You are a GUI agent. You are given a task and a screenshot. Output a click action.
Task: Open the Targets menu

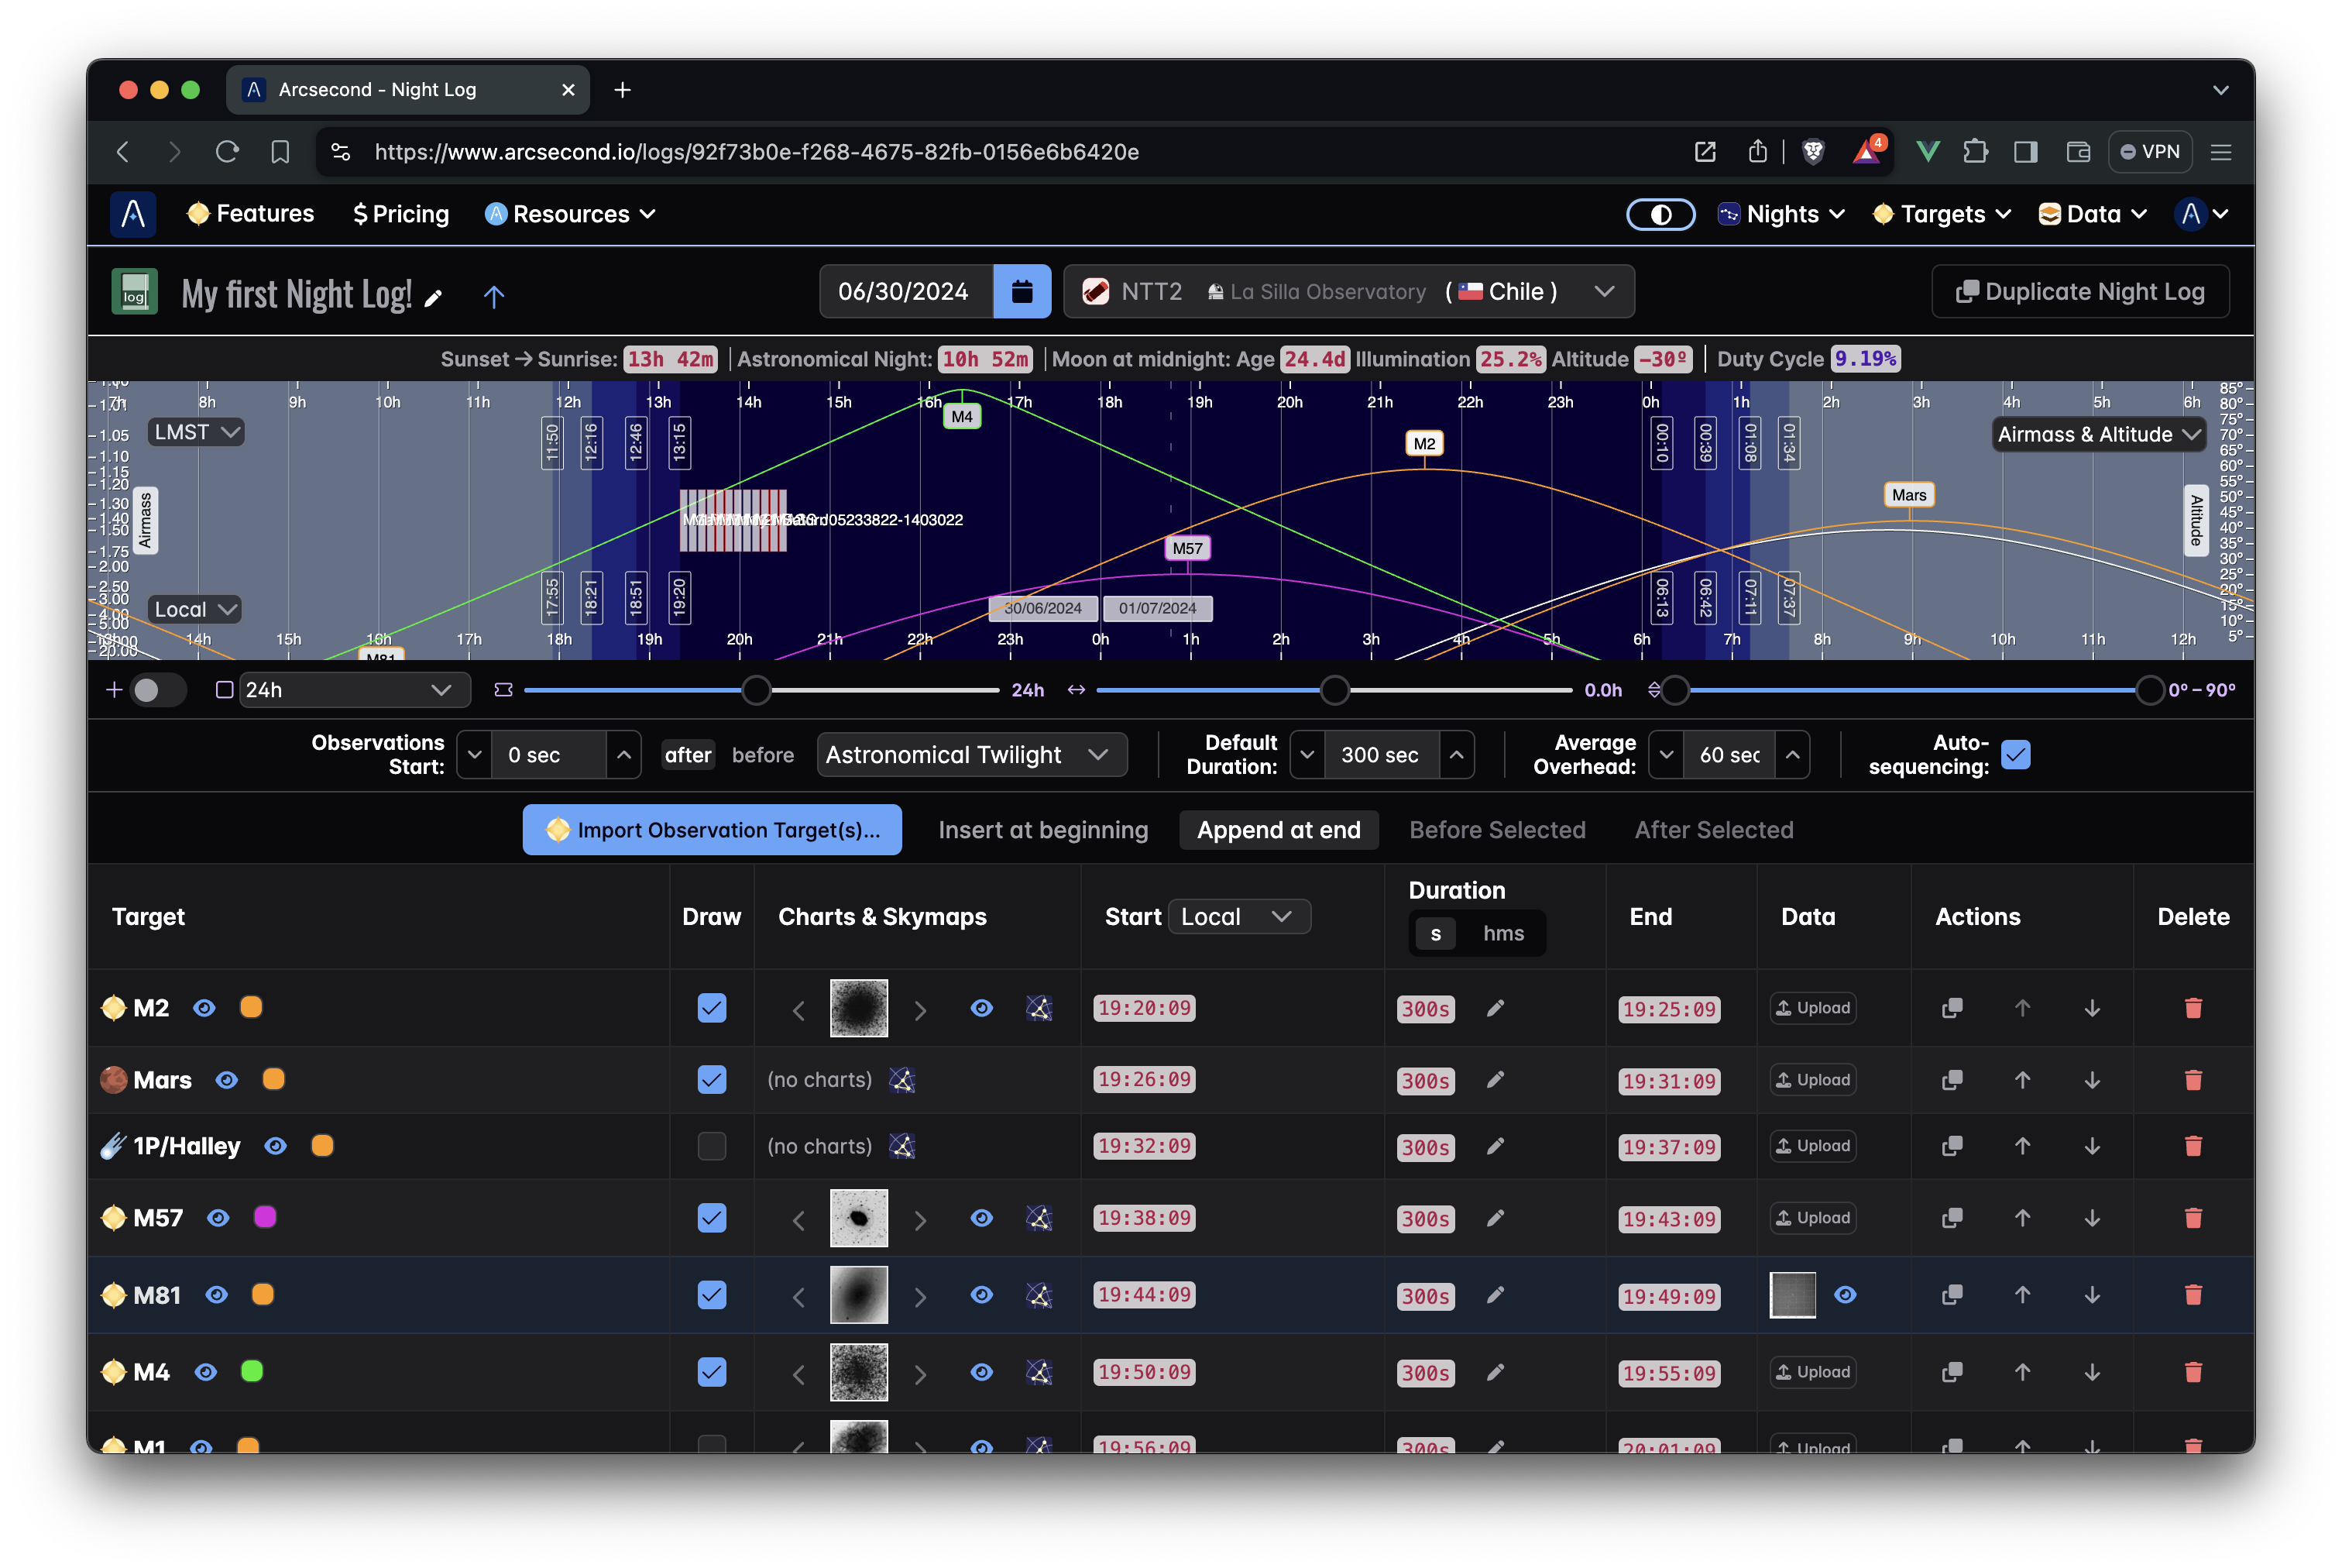tap(1941, 214)
